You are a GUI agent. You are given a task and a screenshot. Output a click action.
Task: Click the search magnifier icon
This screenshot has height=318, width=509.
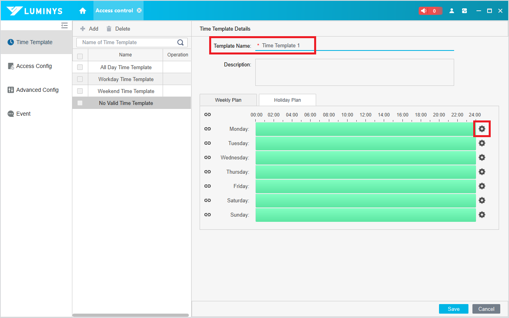click(x=181, y=43)
